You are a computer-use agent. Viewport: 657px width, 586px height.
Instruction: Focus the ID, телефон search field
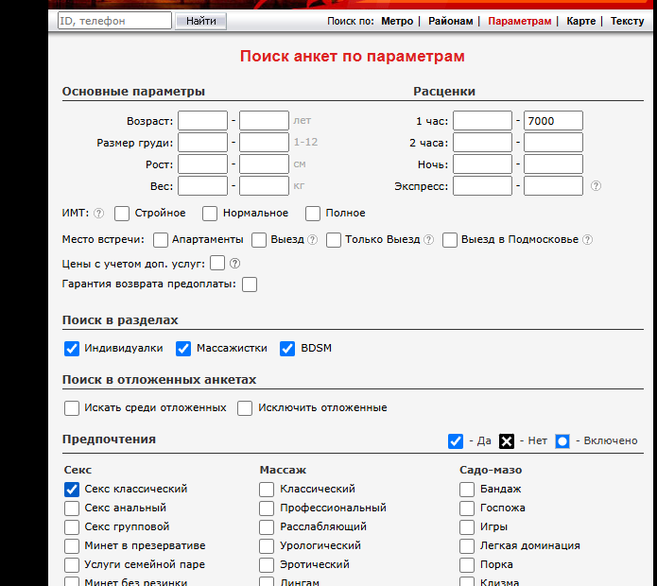114,21
